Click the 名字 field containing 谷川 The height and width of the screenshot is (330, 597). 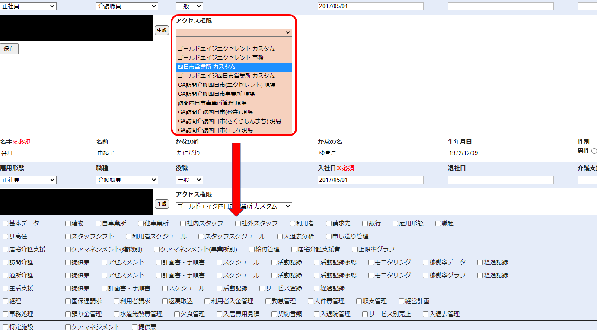click(26, 153)
